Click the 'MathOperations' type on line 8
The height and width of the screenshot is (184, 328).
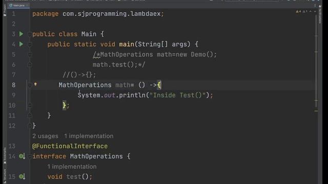click(x=85, y=85)
